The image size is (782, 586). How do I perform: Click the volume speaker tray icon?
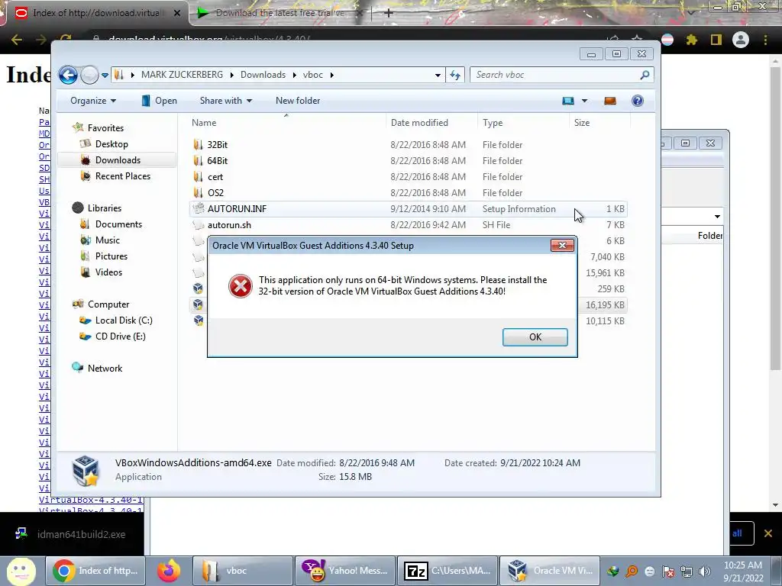click(704, 572)
